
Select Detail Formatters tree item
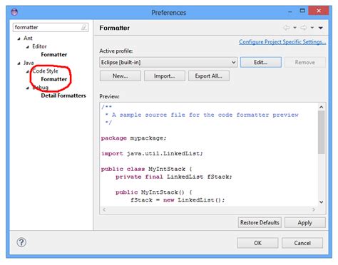pos(63,95)
